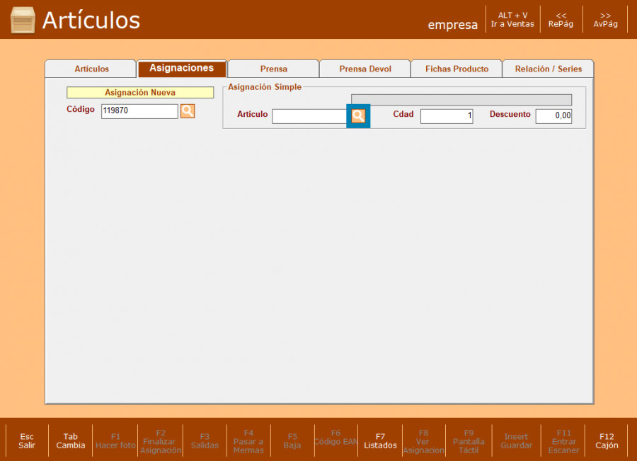Image resolution: width=637 pixels, height=461 pixels.
Task: Go to previous page with RePág
Action: coord(561,20)
